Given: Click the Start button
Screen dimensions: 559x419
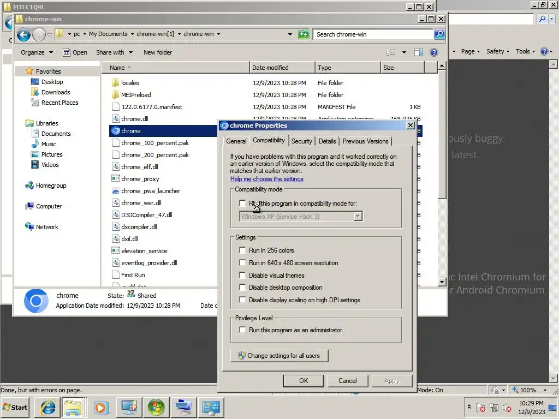Looking at the screenshot, I should click(x=15, y=407).
